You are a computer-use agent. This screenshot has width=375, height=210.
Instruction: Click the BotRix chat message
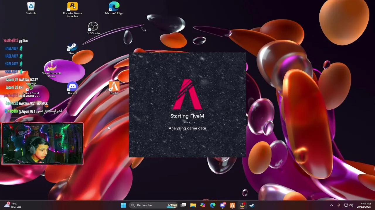[x=33, y=111]
